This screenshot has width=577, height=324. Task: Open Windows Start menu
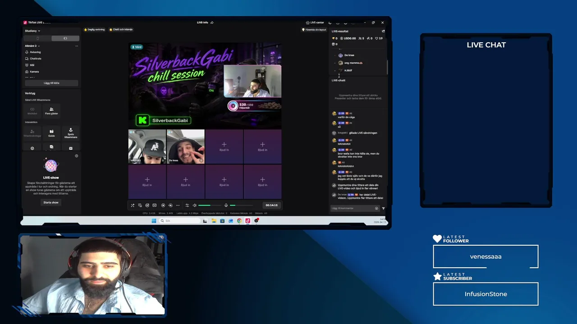point(154,220)
